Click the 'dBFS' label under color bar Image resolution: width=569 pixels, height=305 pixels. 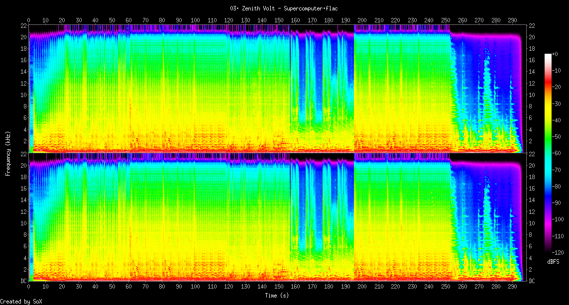(x=554, y=262)
